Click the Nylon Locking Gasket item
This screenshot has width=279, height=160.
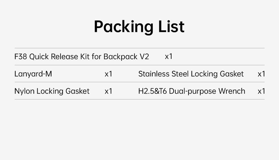(52, 91)
